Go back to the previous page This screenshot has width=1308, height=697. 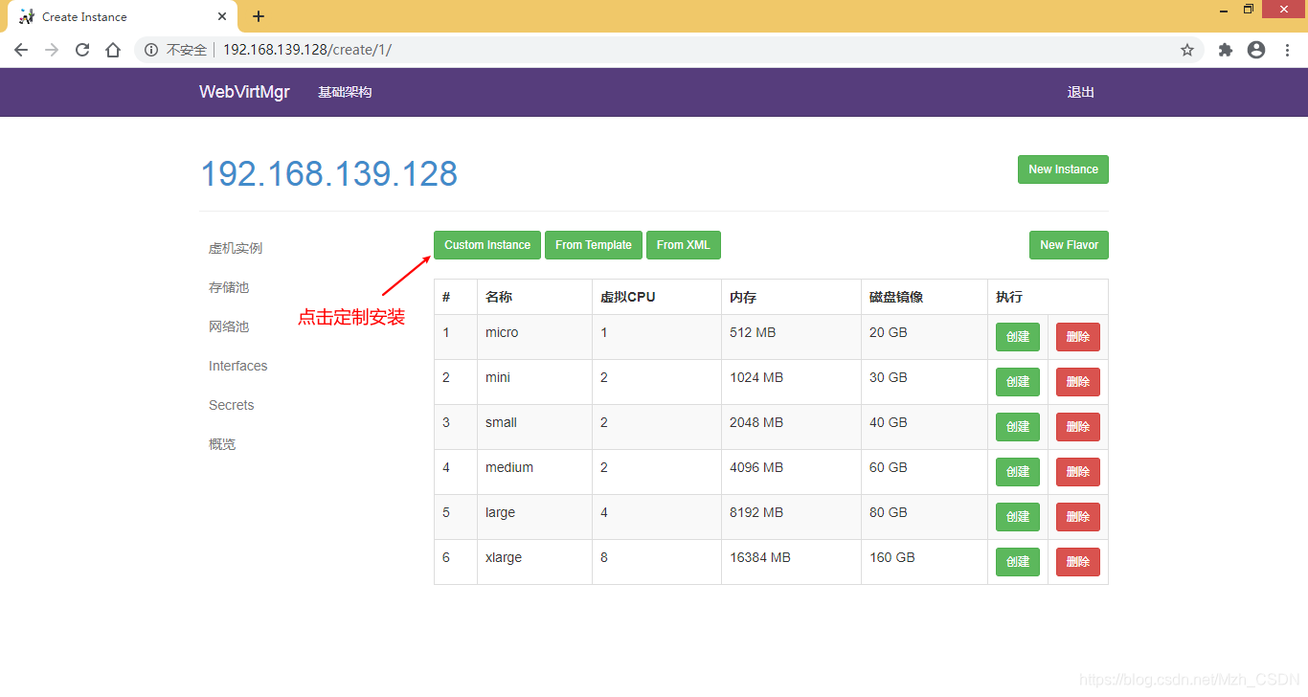[21, 50]
